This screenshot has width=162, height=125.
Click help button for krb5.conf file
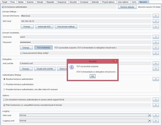click(156, 64)
